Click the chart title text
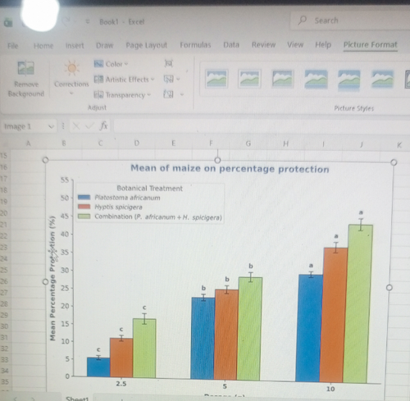This screenshot has width=410, height=401. [230, 169]
